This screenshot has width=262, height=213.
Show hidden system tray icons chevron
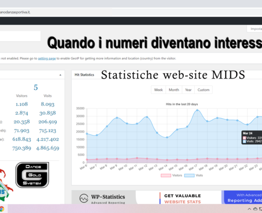(249, 209)
